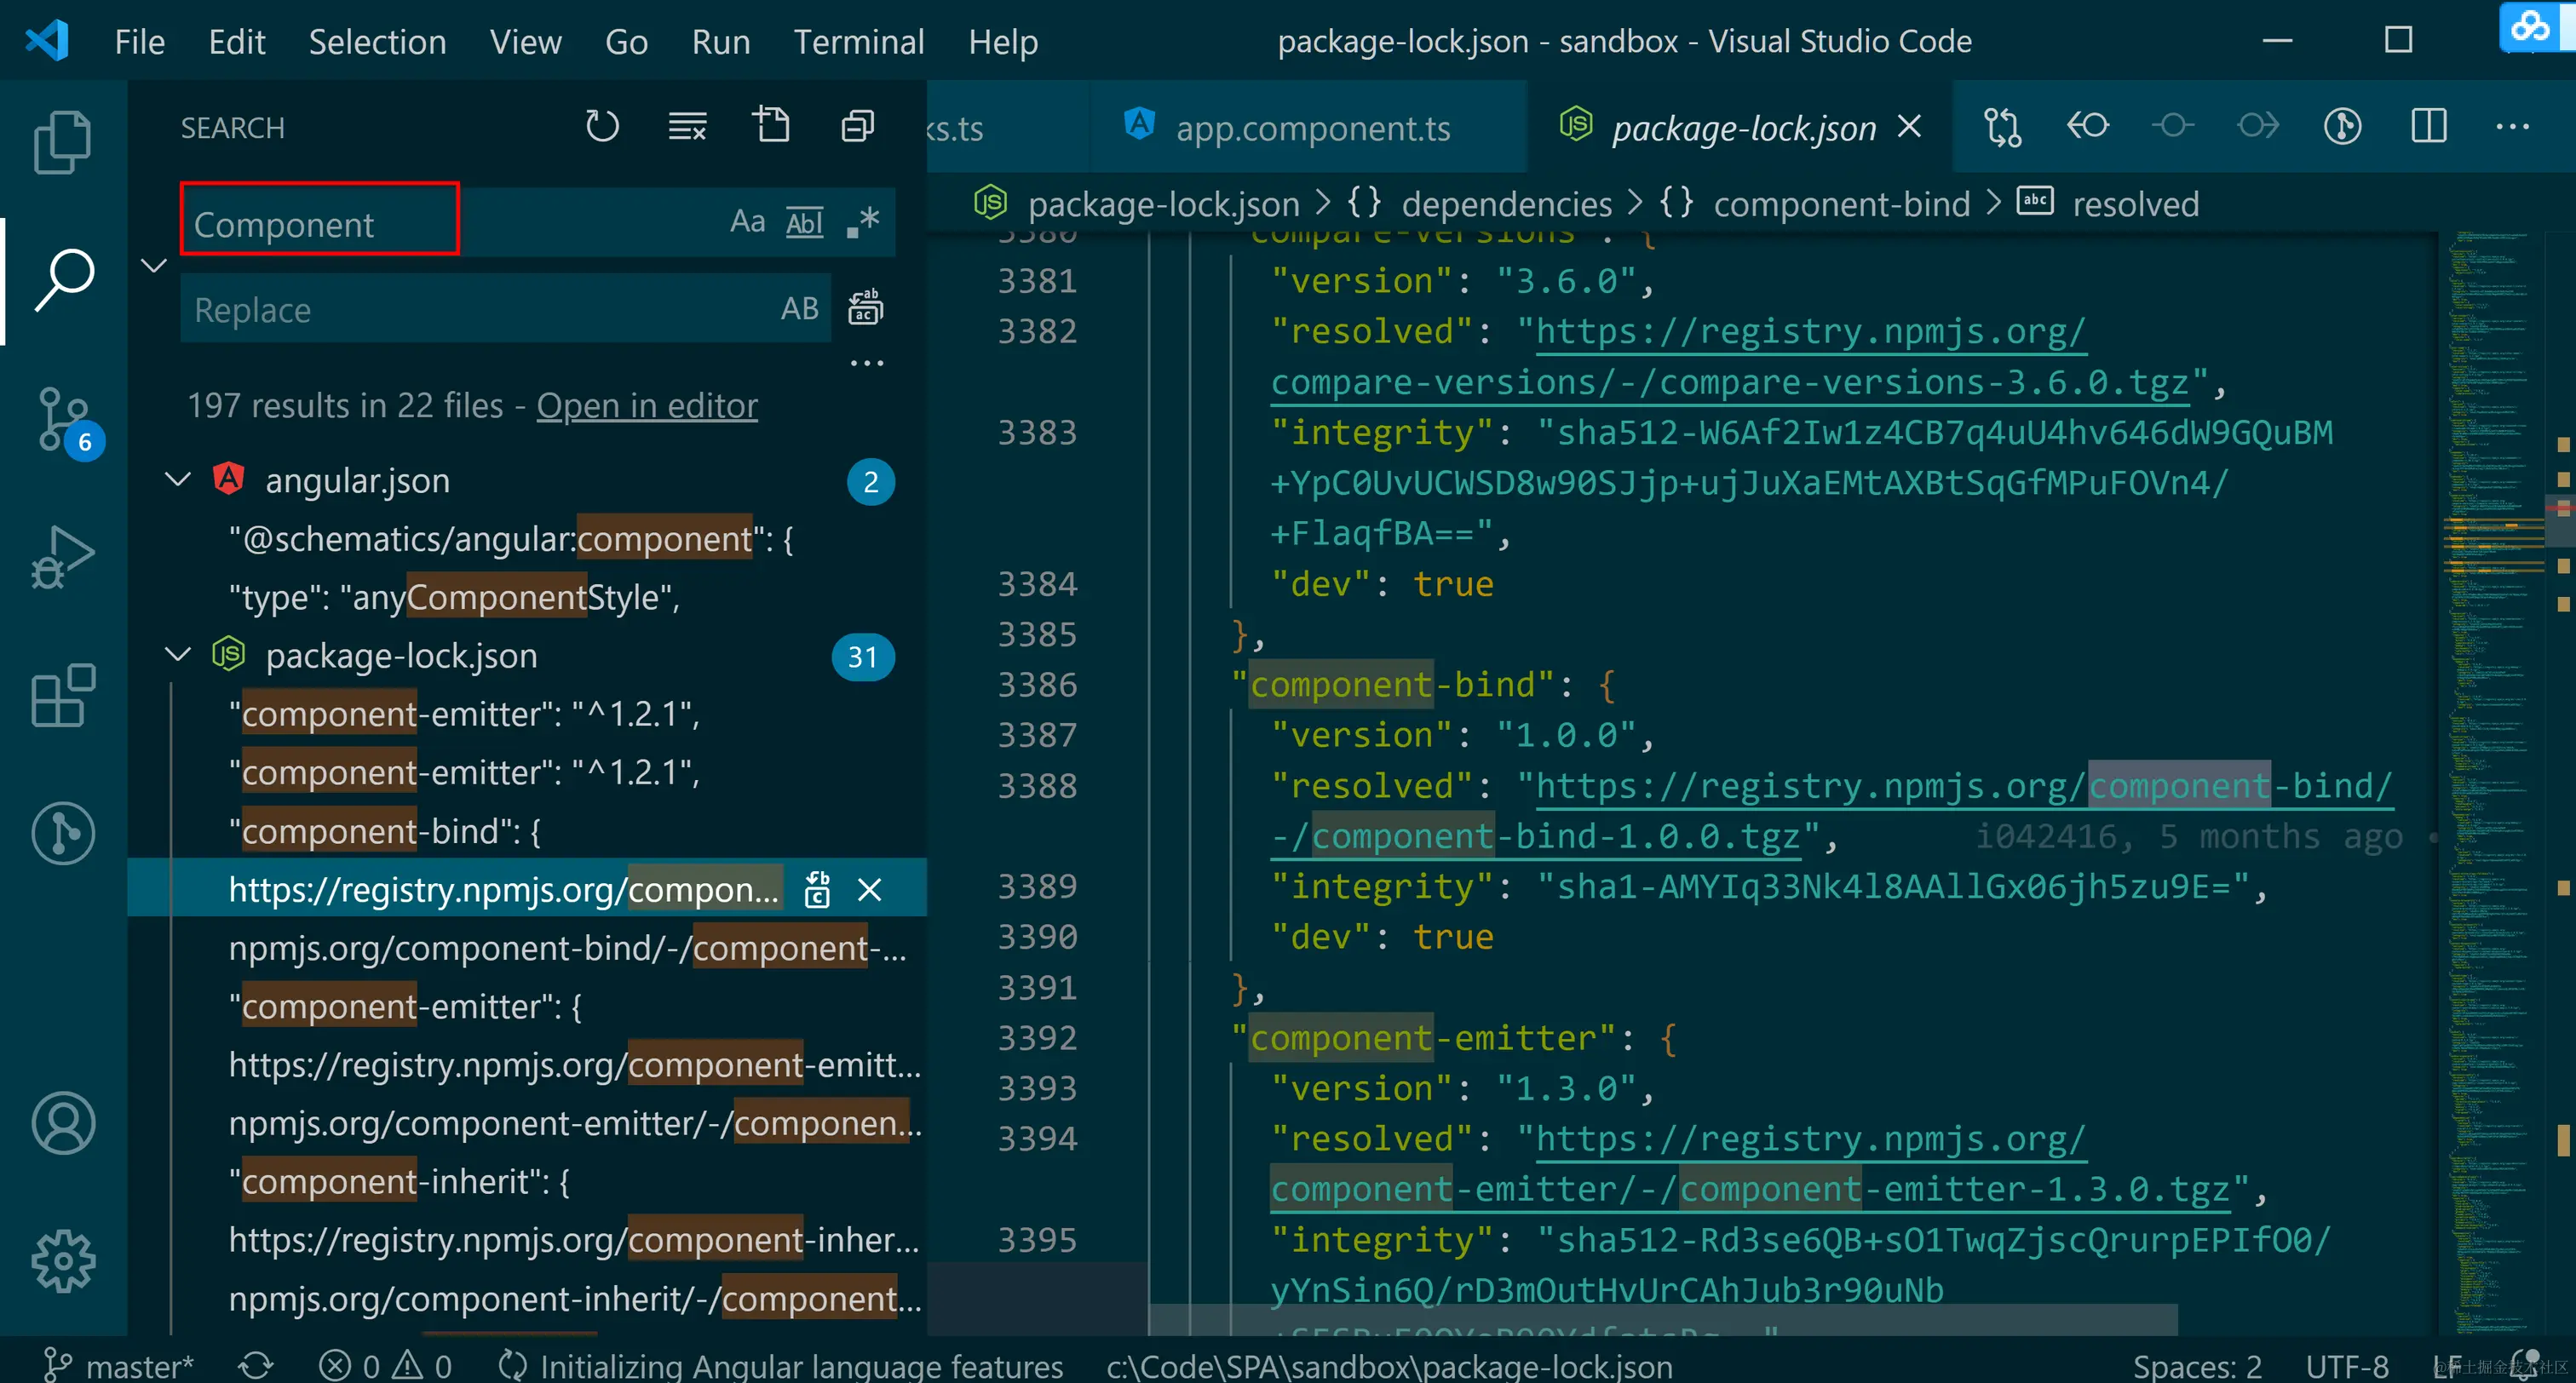Open Source Control view with 6 badge

tap(62, 420)
